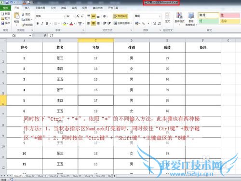The height and width of the screenshot is (181, 241).
Task: Toggle Underline formatting
Action: (x=47, y=24)
